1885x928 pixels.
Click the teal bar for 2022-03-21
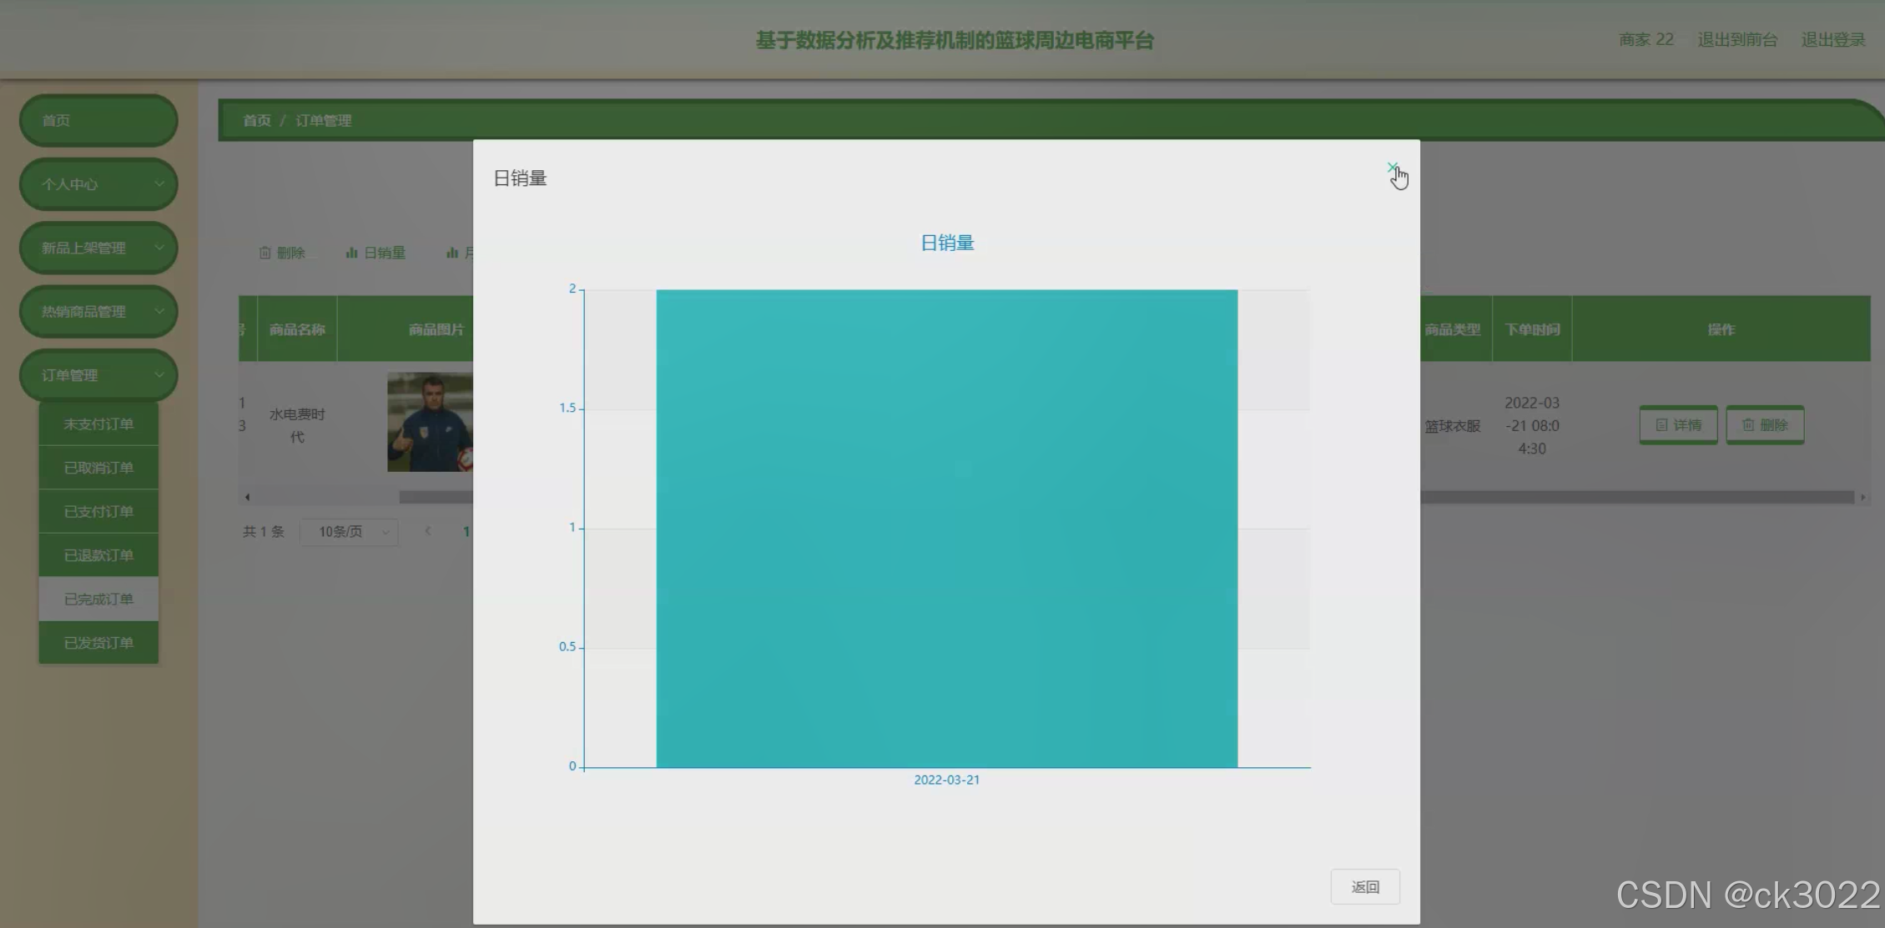pos(946,528)
